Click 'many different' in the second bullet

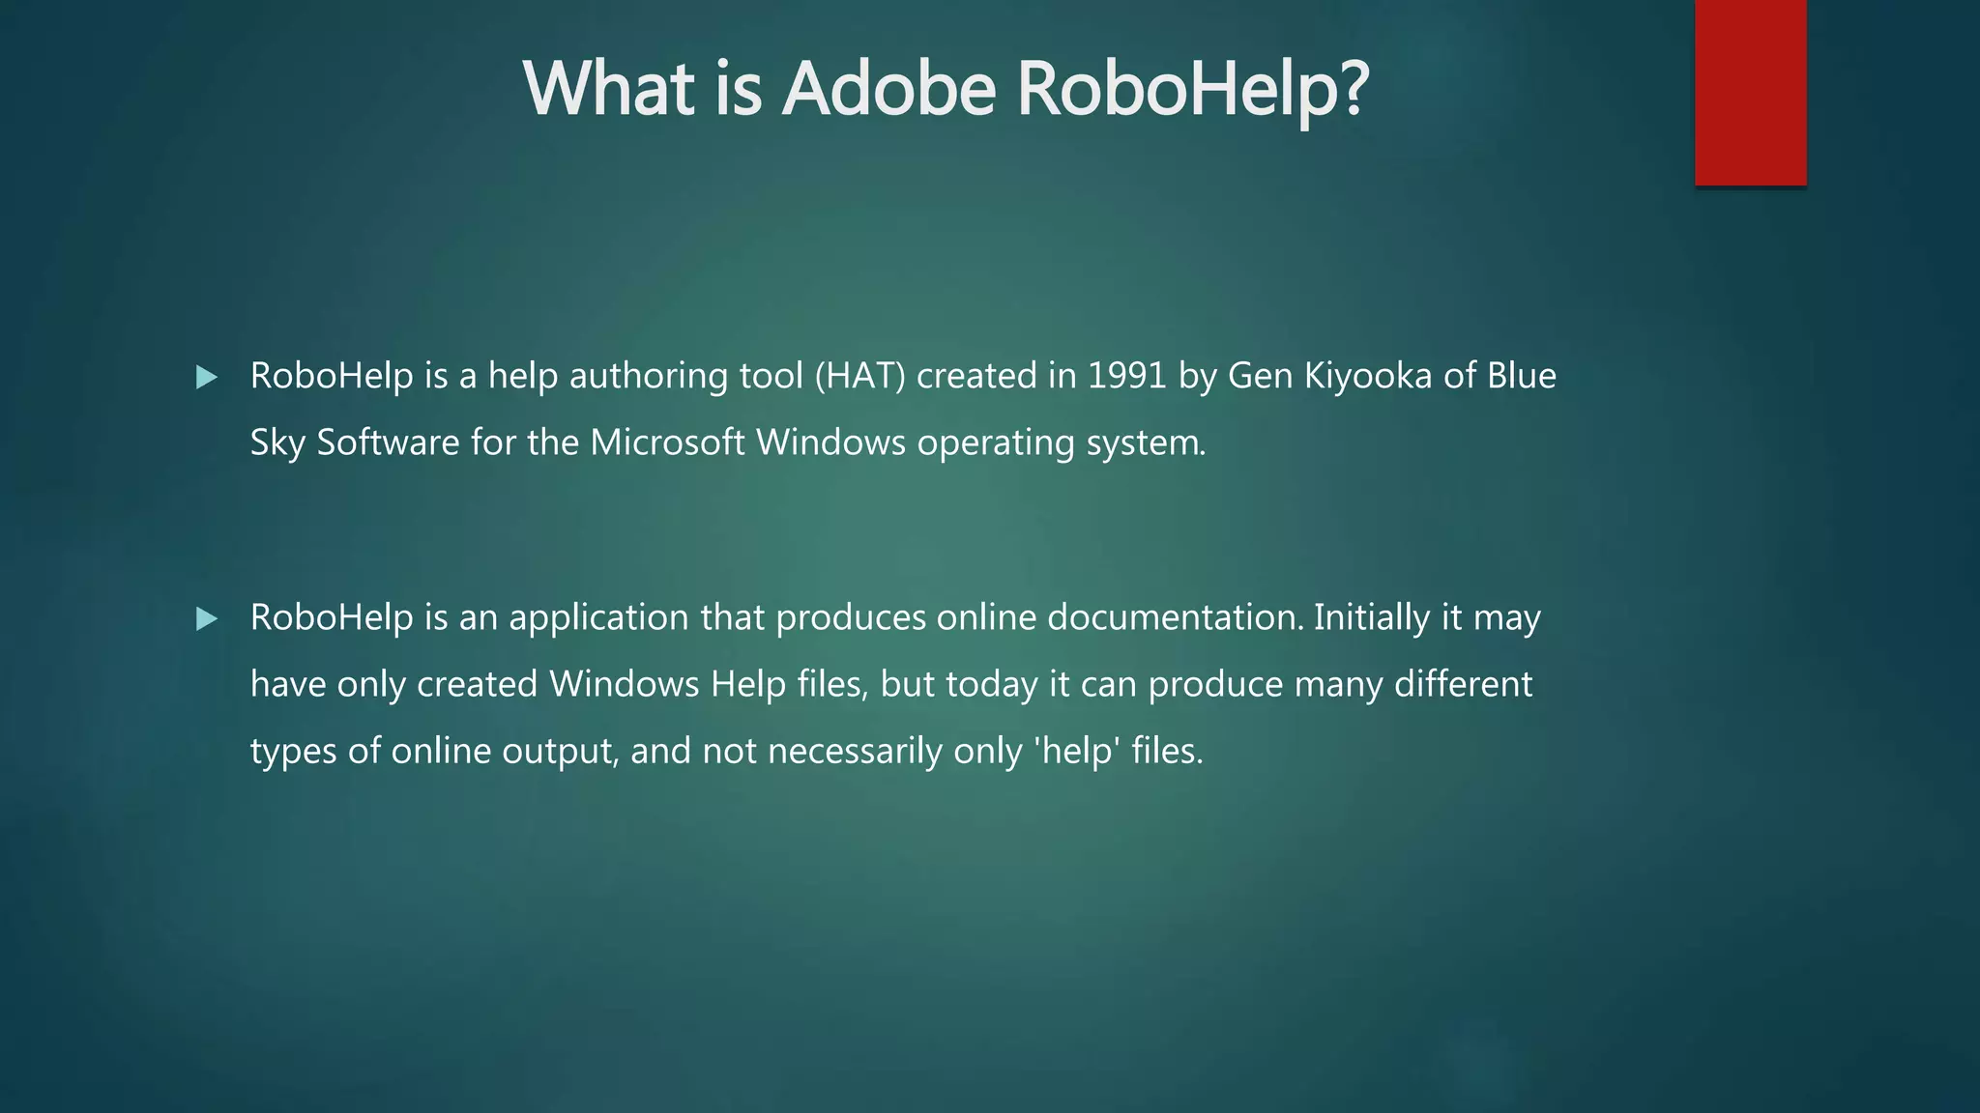pyautogui.click(x=1412, y=684)
